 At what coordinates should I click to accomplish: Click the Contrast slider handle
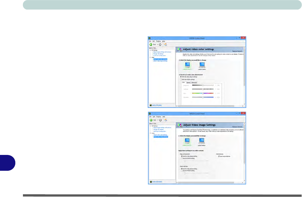point(203,89)
